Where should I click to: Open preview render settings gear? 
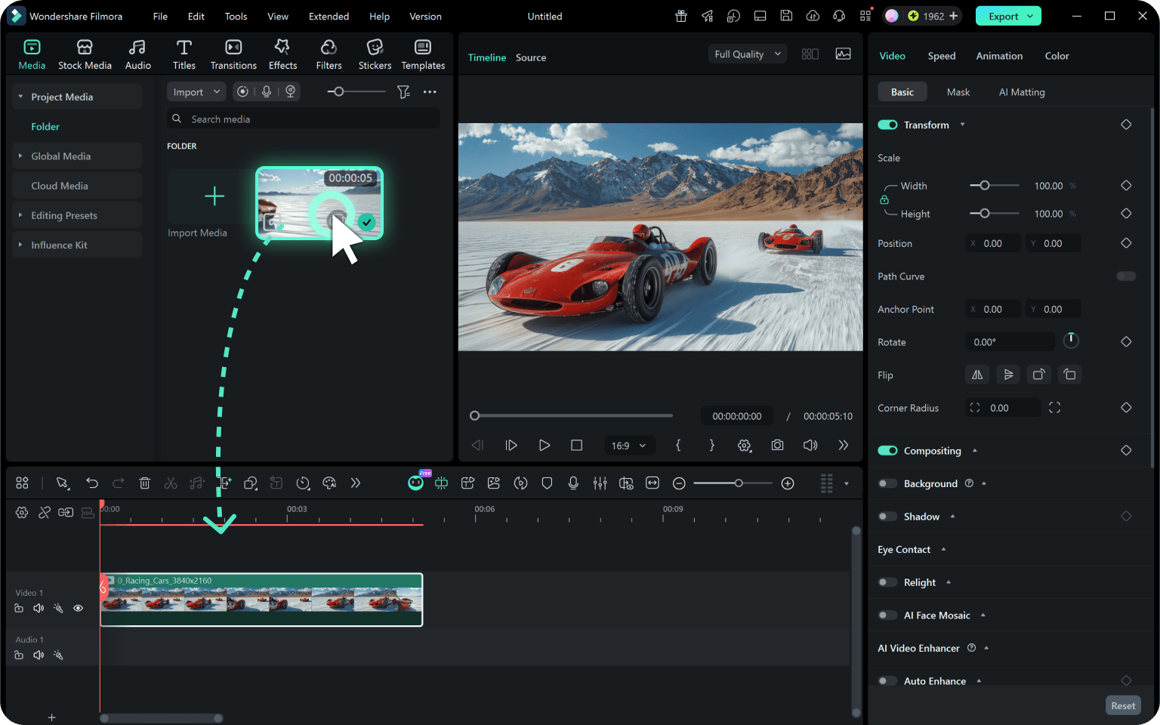tap(744, 446)
